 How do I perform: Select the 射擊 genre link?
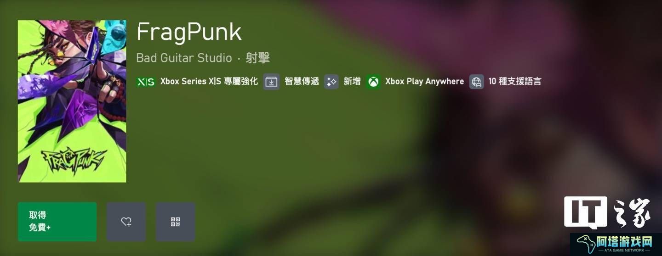pos(257,58)
